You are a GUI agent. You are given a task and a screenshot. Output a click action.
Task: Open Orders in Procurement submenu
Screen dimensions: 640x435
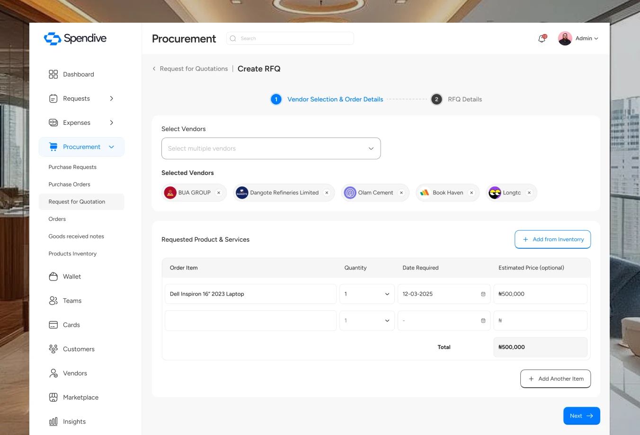pyautogui.click(x=57, y=219)
